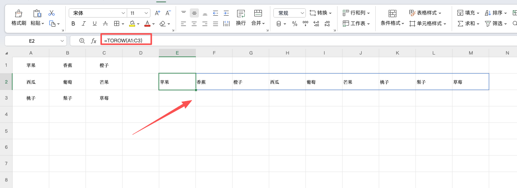Open the Convert (转换) menu

coord(320,13)
